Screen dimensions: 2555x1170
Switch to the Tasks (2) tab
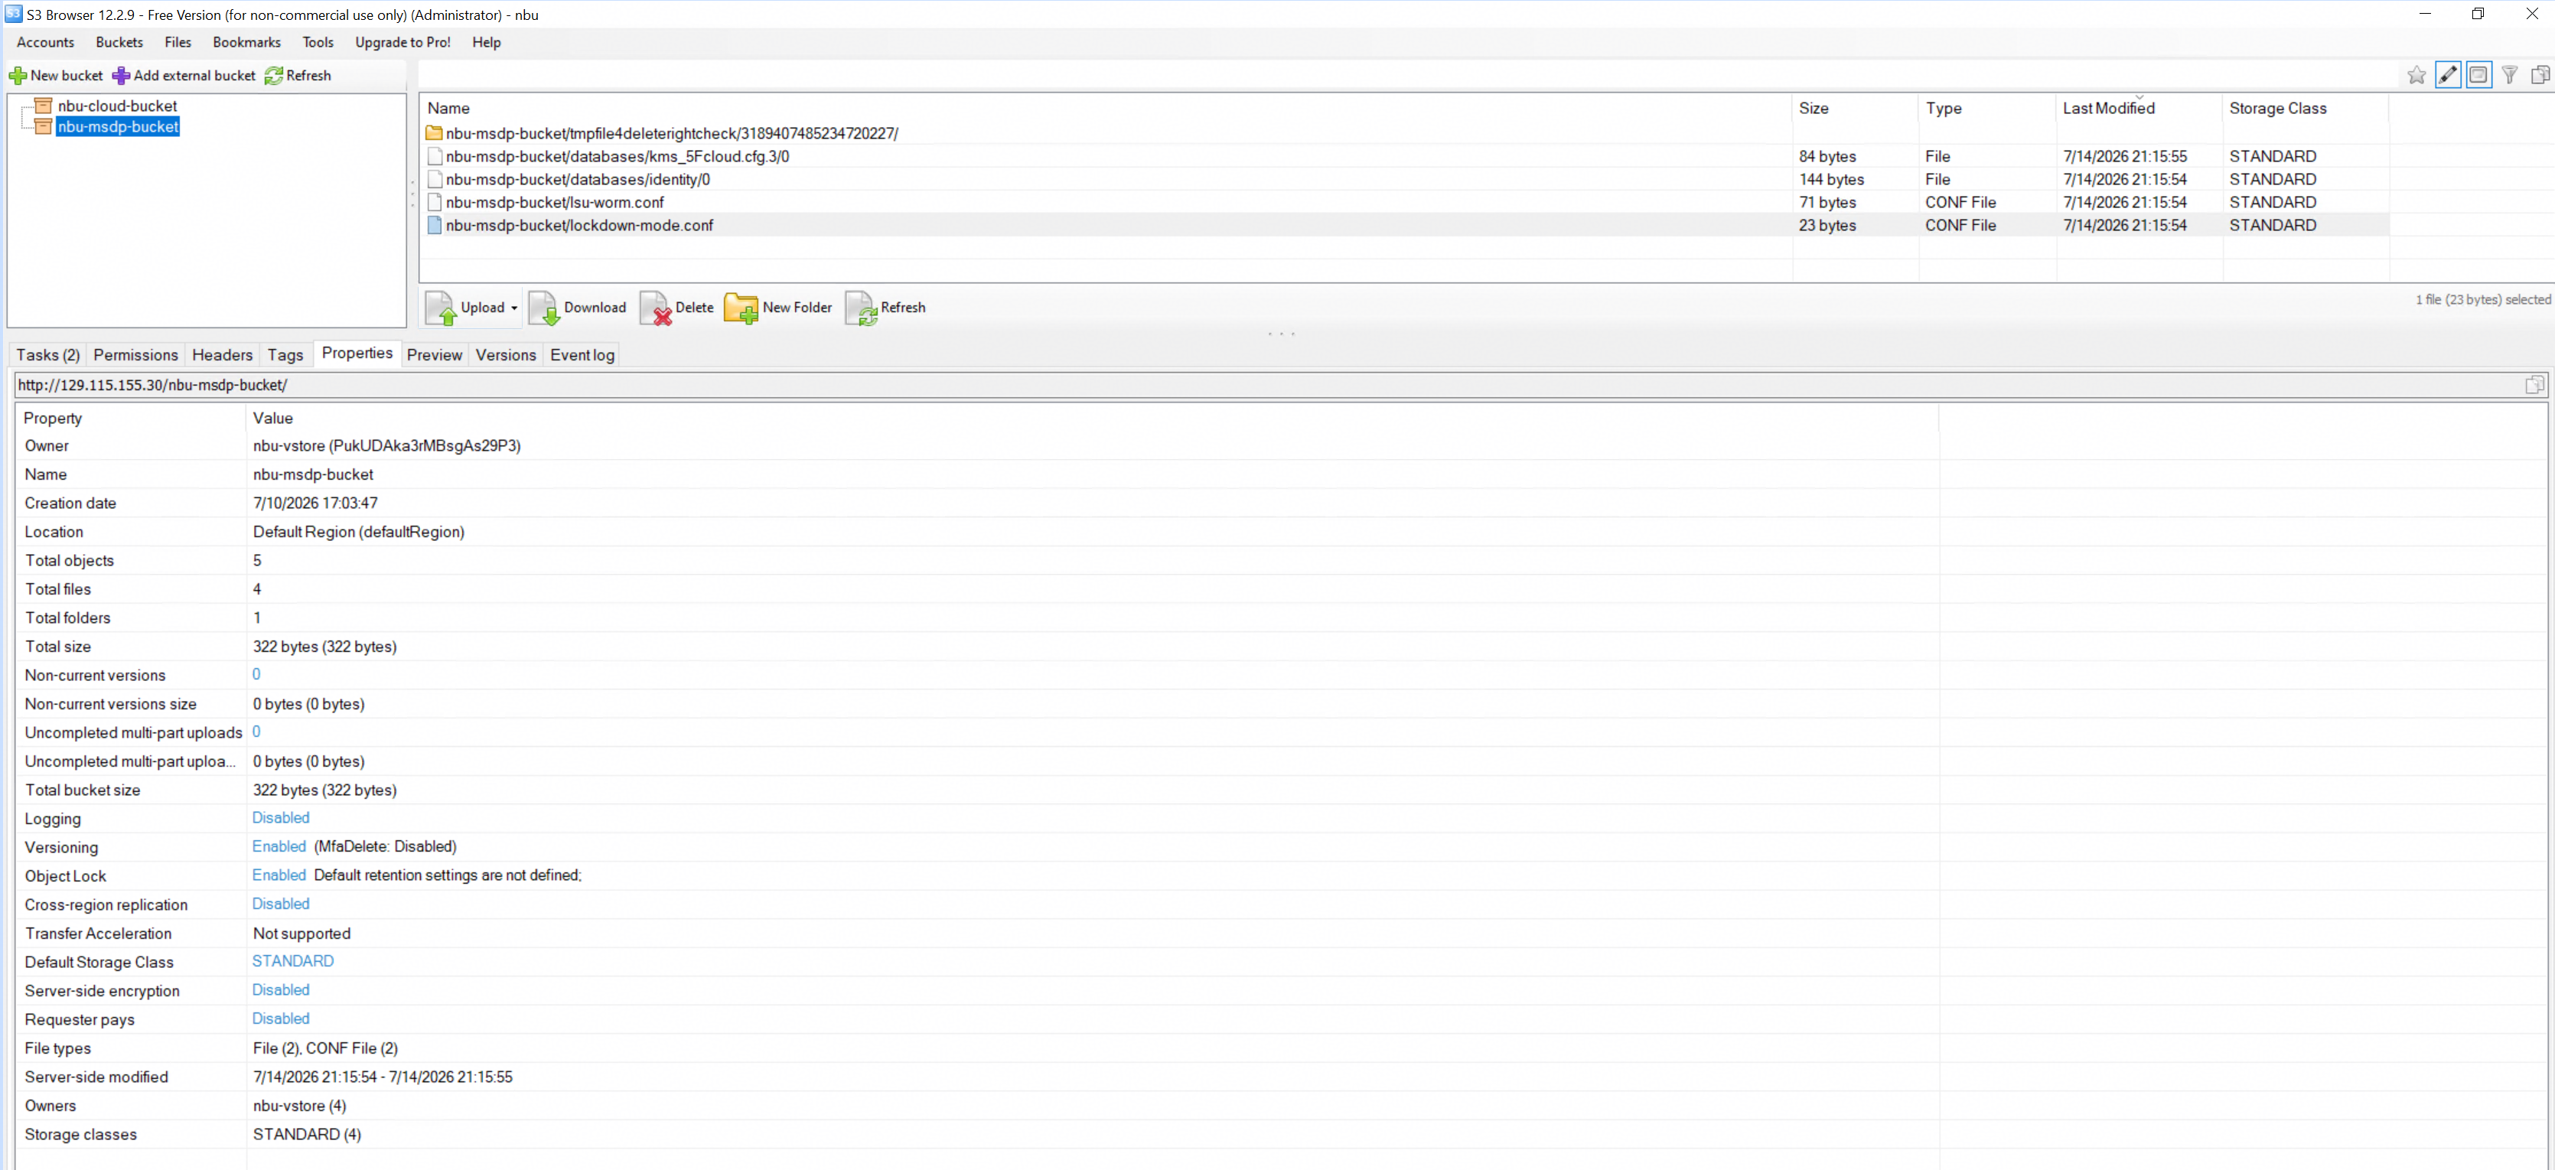coord(47,355)
